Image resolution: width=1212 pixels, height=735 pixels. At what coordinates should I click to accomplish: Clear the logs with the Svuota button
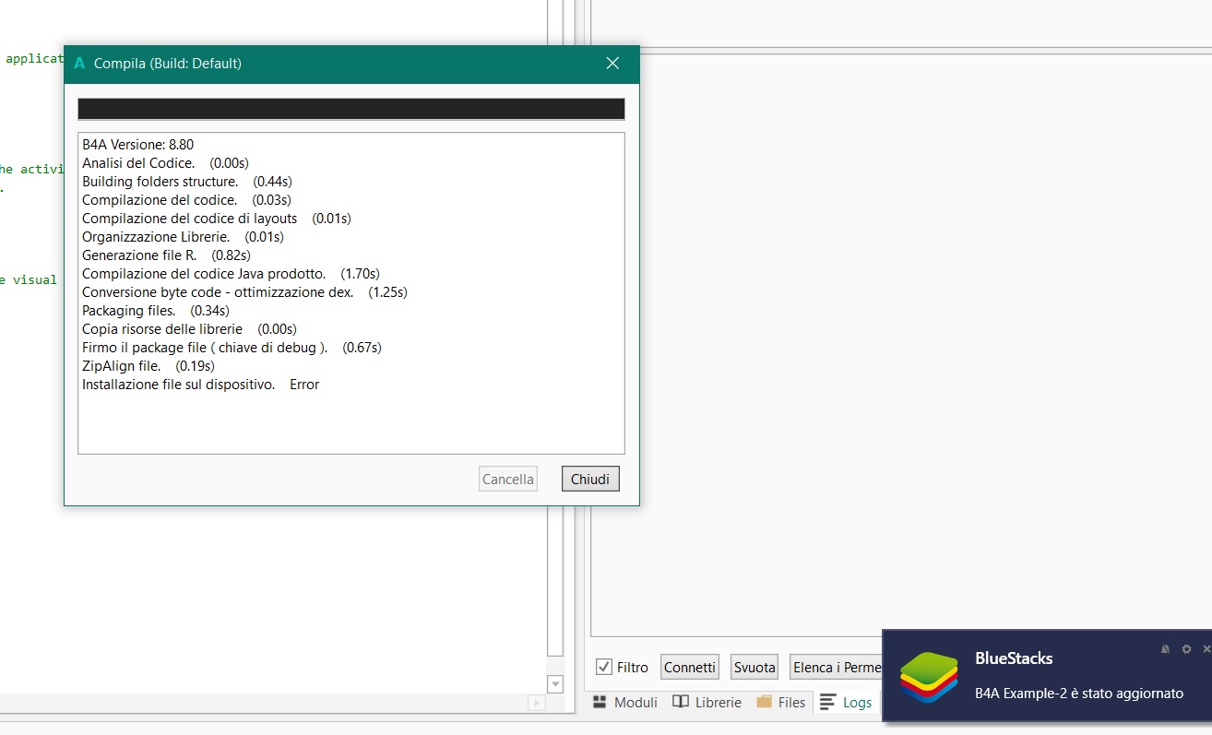coord(755,667)
